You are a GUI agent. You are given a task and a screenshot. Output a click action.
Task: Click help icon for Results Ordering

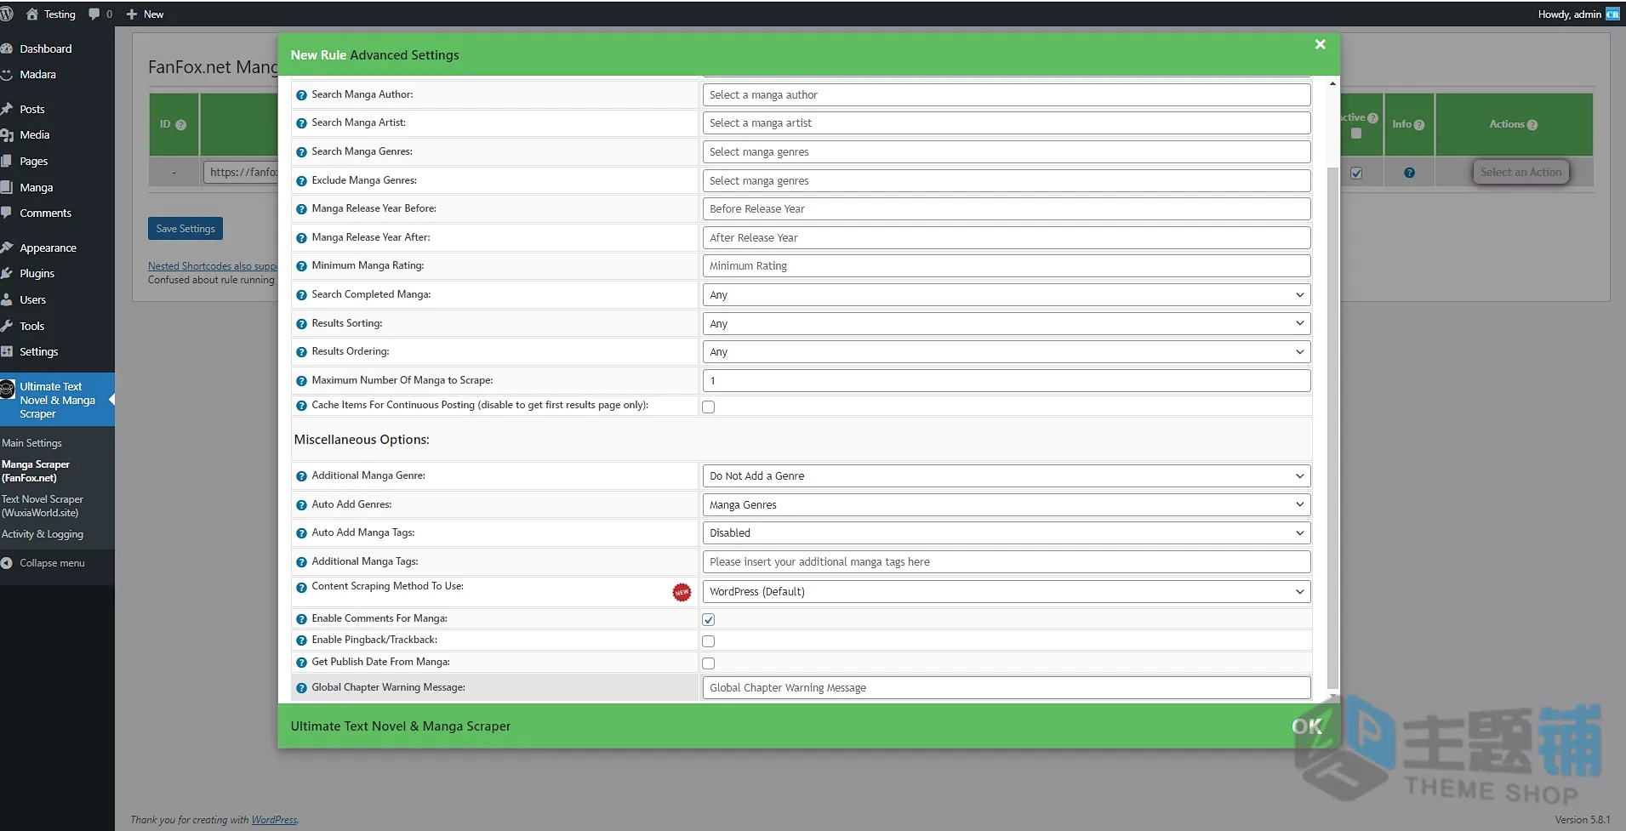coord(301,352)
